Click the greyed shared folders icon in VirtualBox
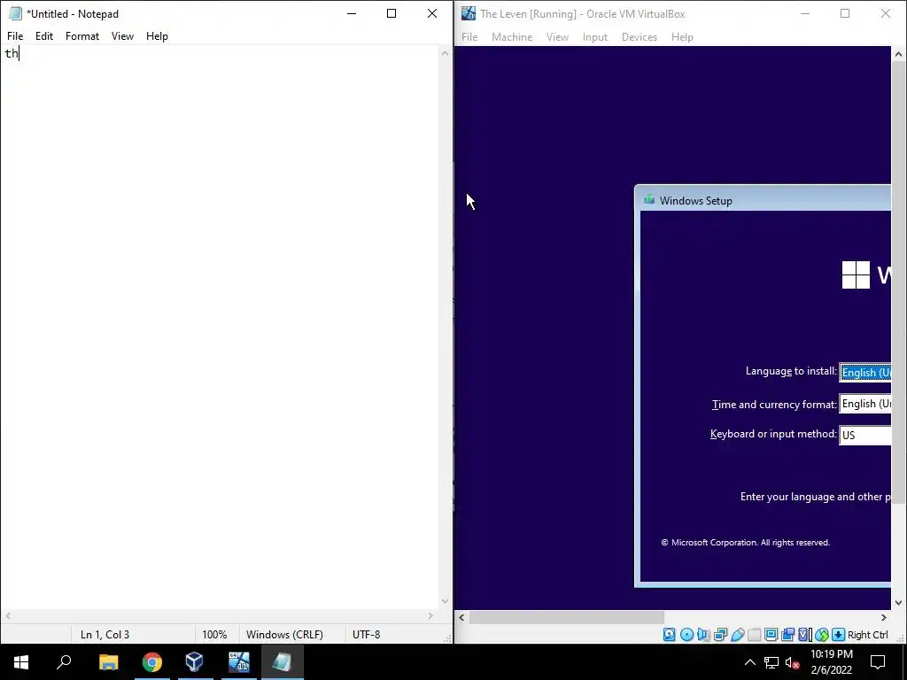 pos(755,634)
